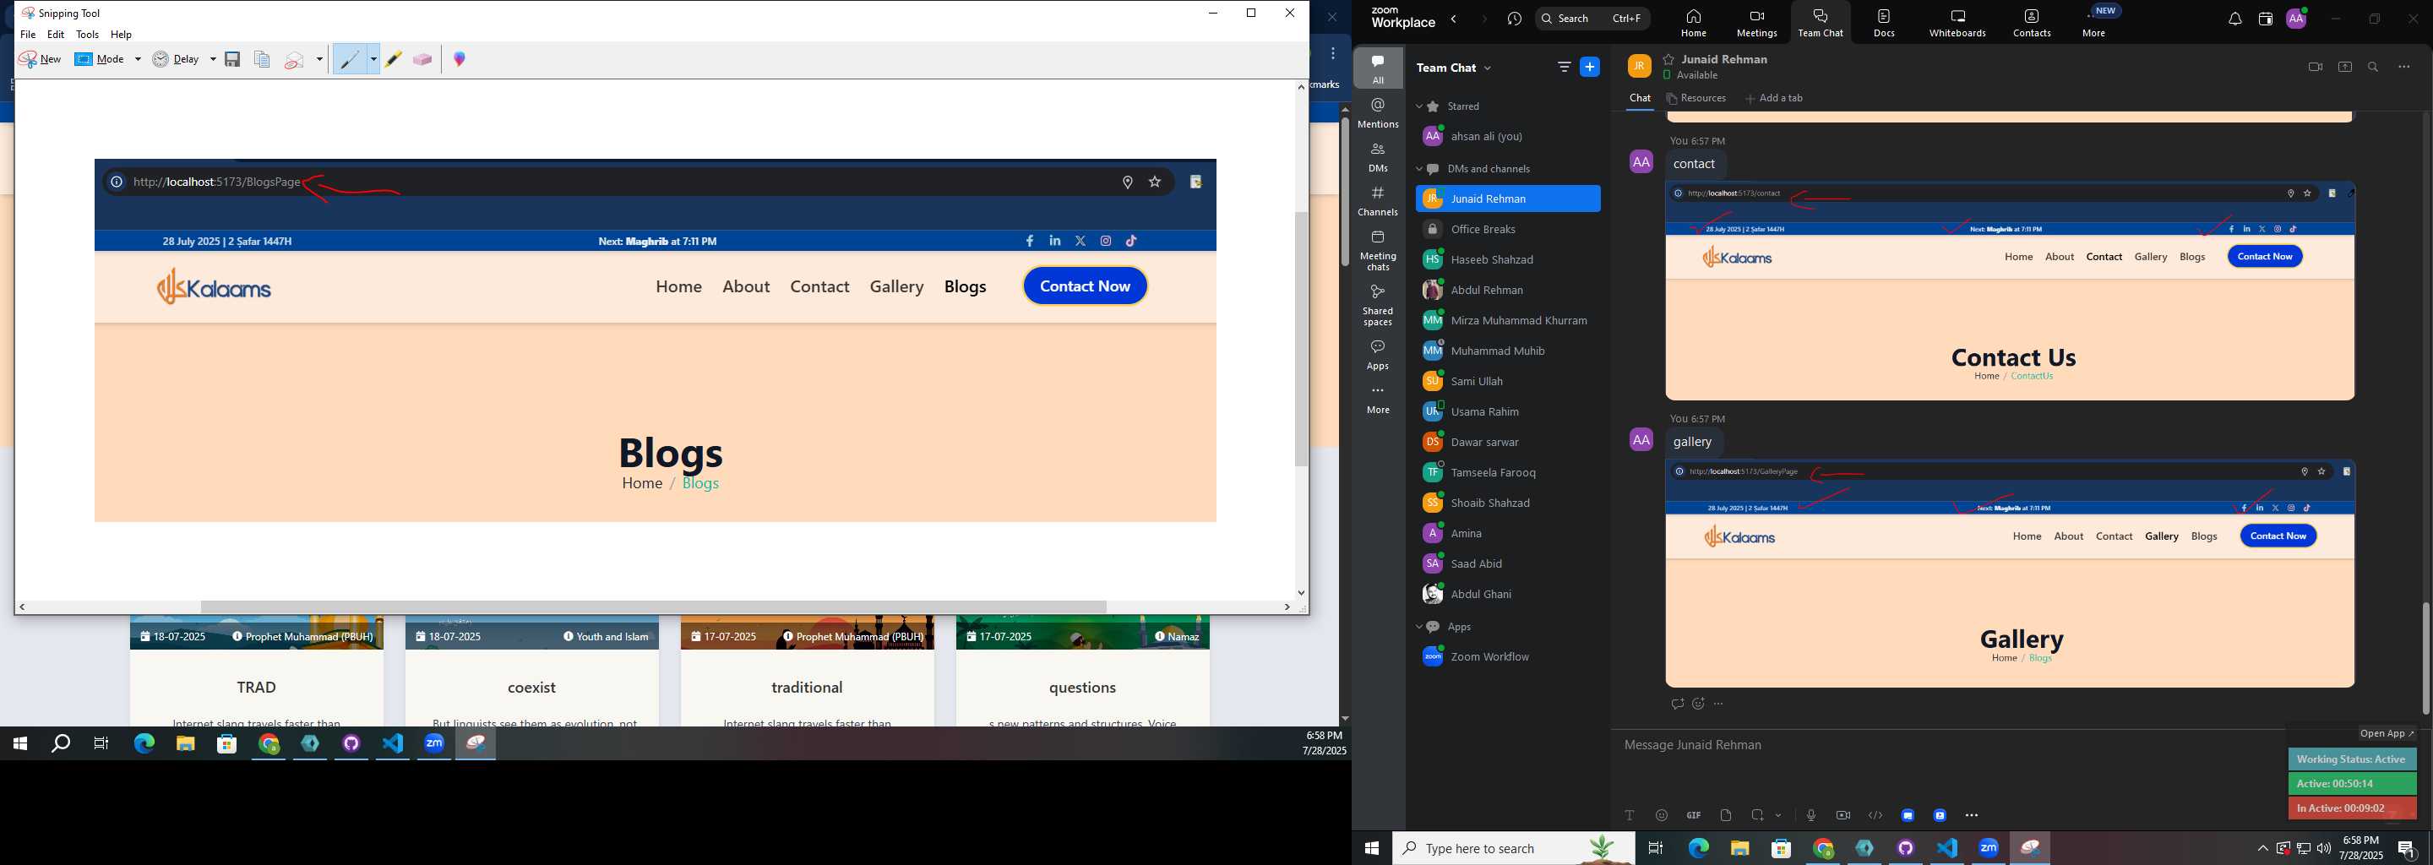The image size is (2433, 865).
Task: Click the Snipping Tool vertical scrollbar
Action: tap(1302, 340)
